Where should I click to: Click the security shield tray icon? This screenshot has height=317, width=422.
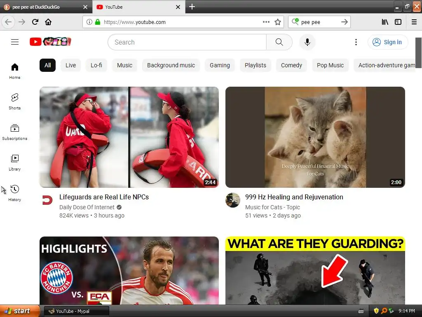(x=376, y=311)
